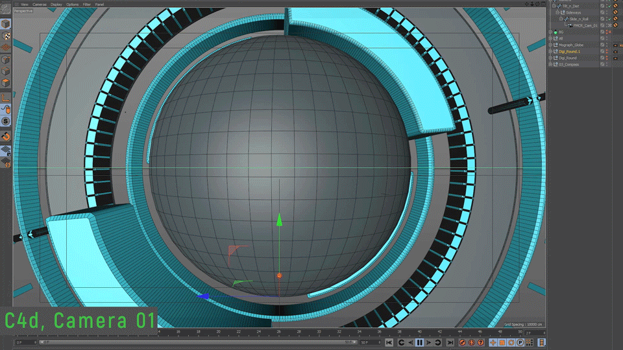Click the green Y-axis arrow handle

pos(279,220)
